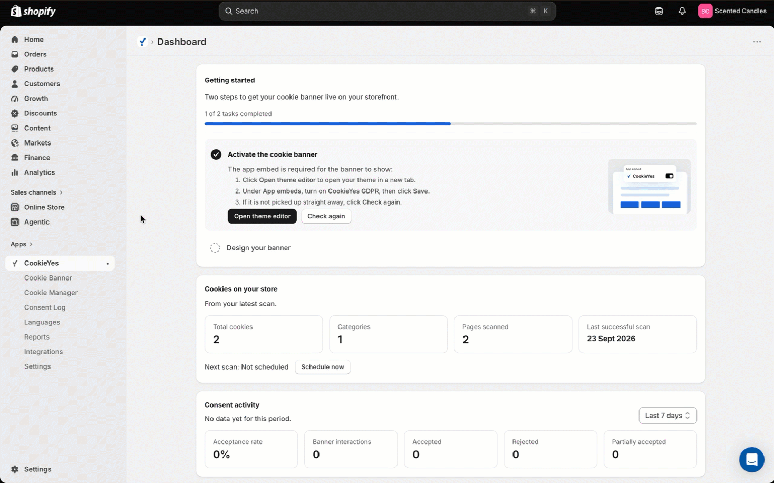Click the Online Store icon
Viewport: 774px width, 483px height.
15,207
